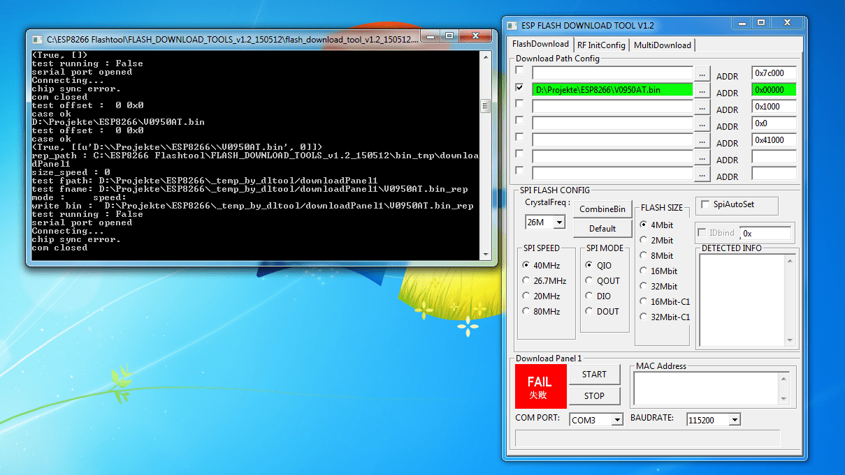Click the CombineBin button
Screen dimensions: 845x475
tap(602, 209)
